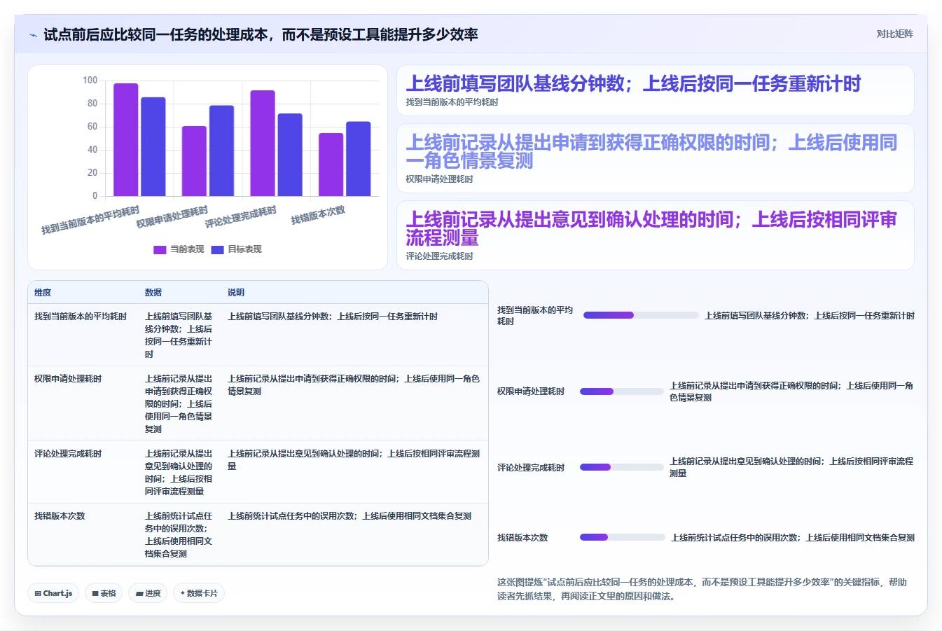Click the 数据 cell of the 找错版本次数 row
The width and height of the screenshot is (942, 631).
[179, 535]
